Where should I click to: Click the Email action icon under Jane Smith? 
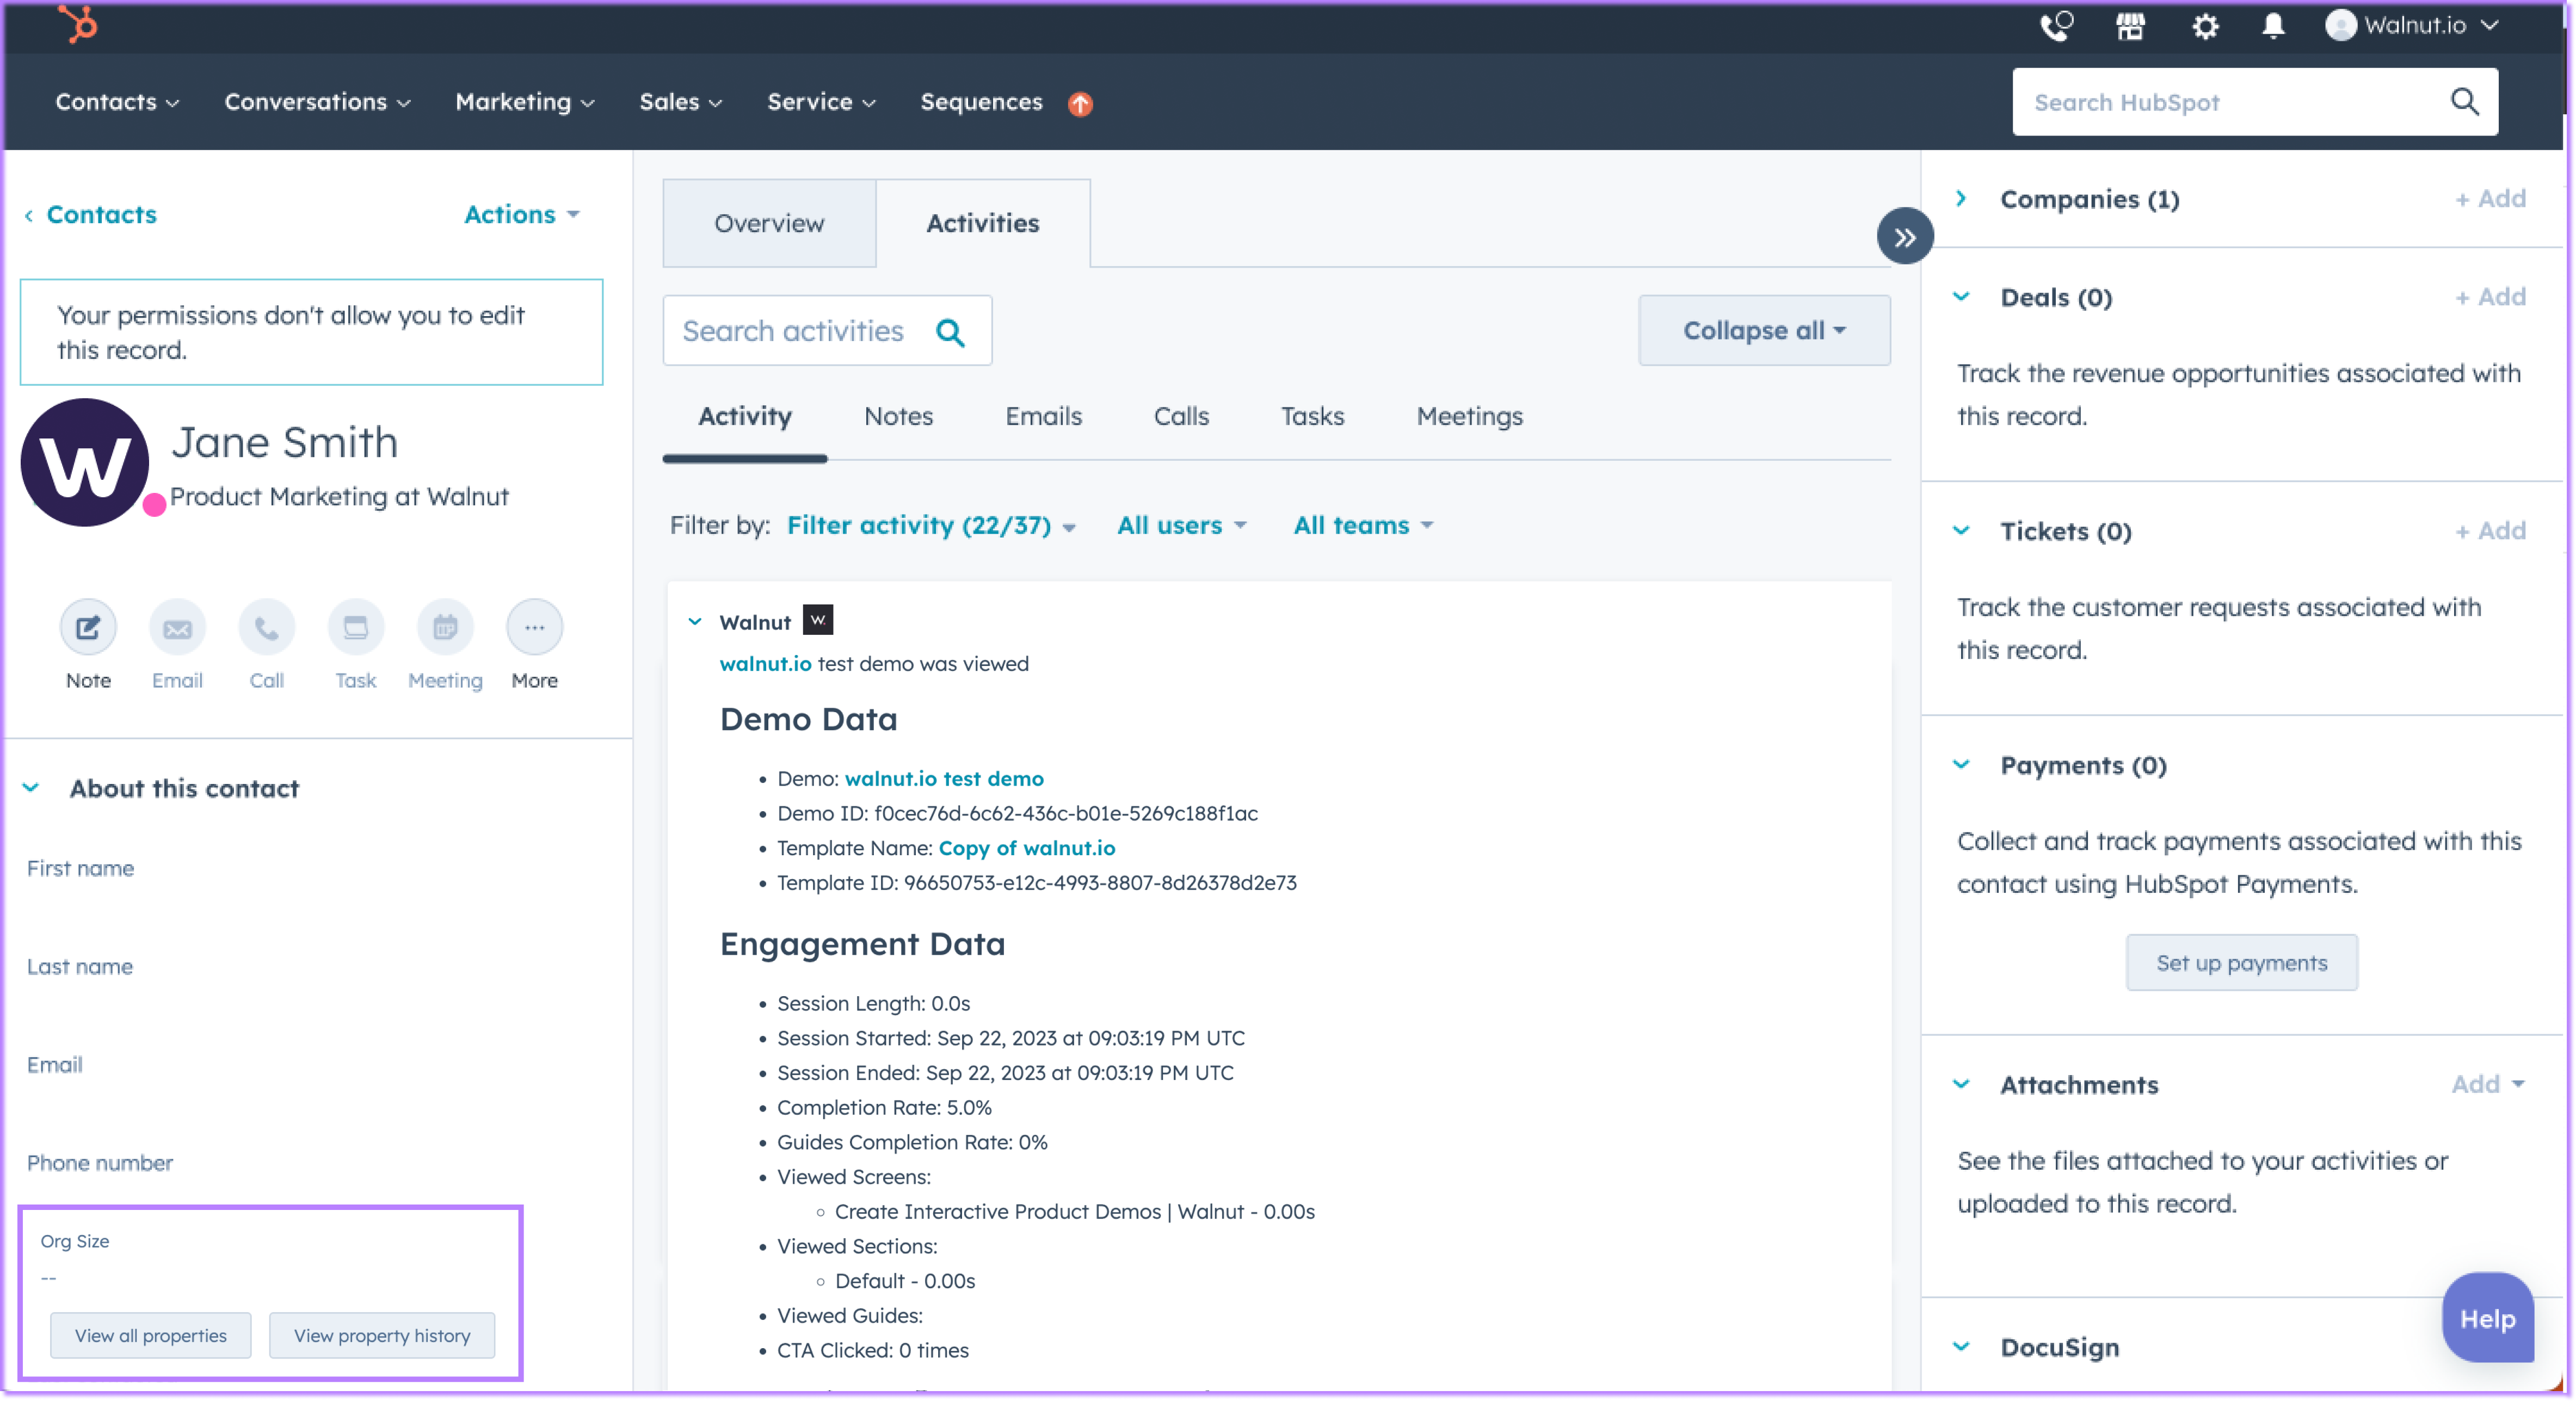(177, 627)
